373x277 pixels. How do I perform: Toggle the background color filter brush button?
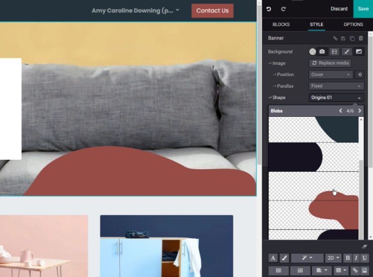347,51
